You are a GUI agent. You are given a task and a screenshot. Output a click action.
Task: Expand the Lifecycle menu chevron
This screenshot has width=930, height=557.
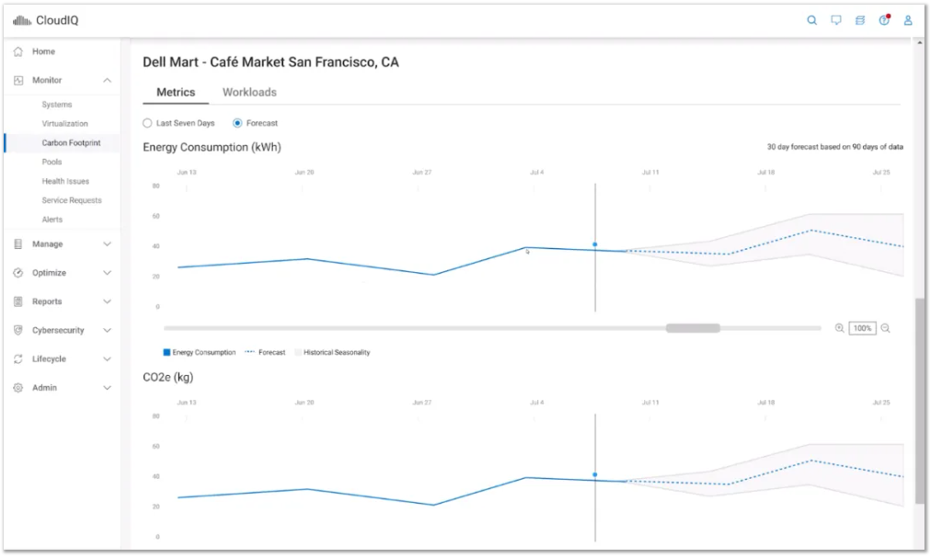108,359
